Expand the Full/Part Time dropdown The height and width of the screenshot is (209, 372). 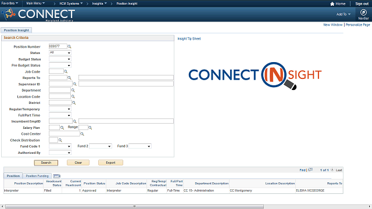[x=60, y=115]
